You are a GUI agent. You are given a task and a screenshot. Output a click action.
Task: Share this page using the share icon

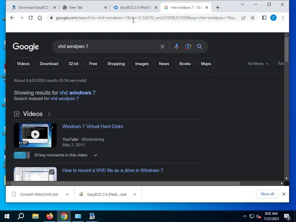point(243,18)
